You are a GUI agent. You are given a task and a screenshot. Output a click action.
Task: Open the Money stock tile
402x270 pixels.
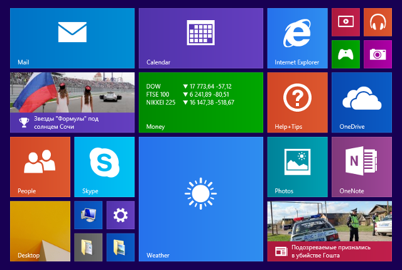point(201,102)
